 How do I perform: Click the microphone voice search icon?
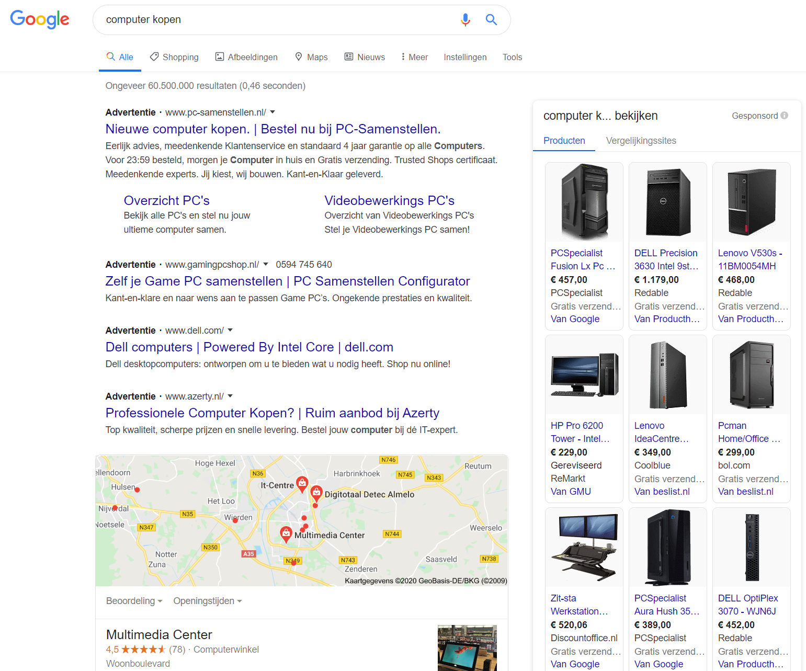coord(465,20)
